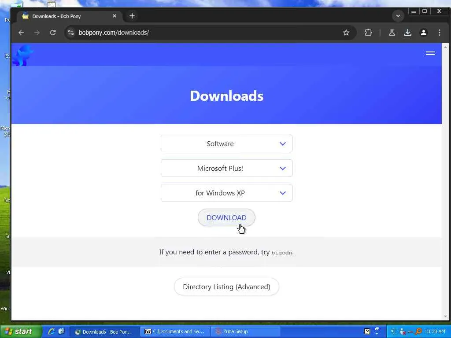The image size is (451, 338).
Task: Open the tab search chevron
Action: pyautogui.click(x=398, y=16)
